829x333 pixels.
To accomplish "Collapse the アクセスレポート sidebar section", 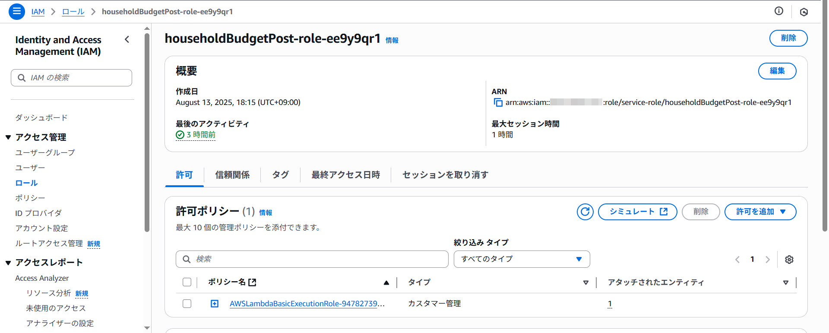I will click(x=8, y=263).
